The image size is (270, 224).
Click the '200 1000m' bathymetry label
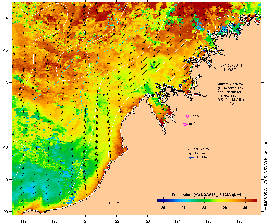click(110, 203)
